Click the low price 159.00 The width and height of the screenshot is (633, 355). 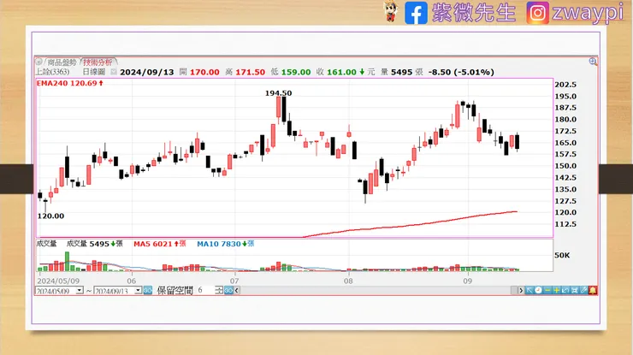click(x=296, y=72)
